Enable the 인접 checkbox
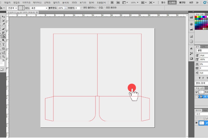The height and width of the screenshot is (138, 208). 97,8
